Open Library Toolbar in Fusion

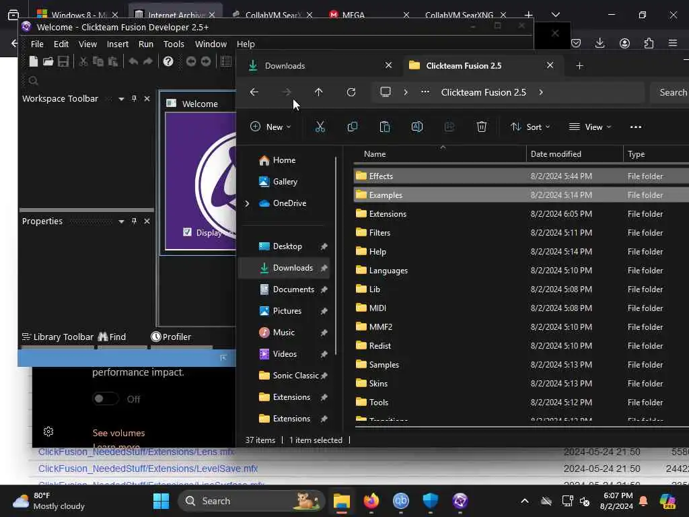pyautogui.click(x=58, y=337)
